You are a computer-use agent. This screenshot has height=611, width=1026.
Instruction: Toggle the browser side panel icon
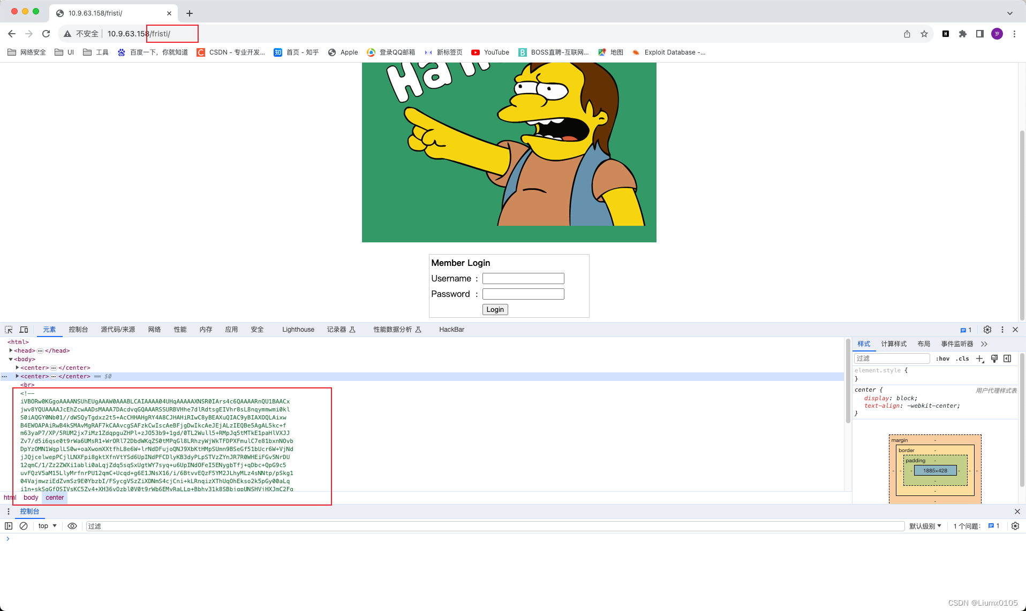[980, 34]
